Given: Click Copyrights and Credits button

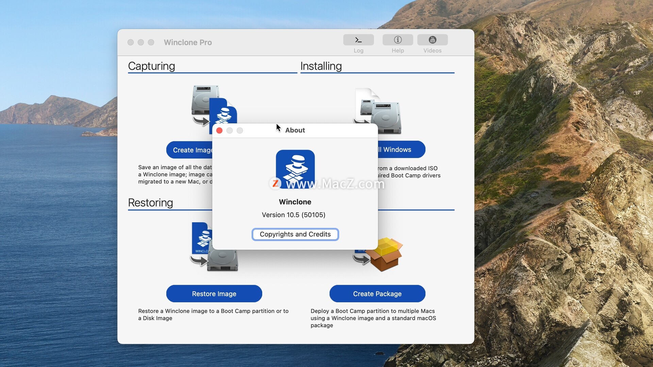Looking at the screenshot, I should point(295,234).
